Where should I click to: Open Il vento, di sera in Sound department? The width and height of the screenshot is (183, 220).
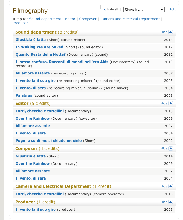[30, 88]
